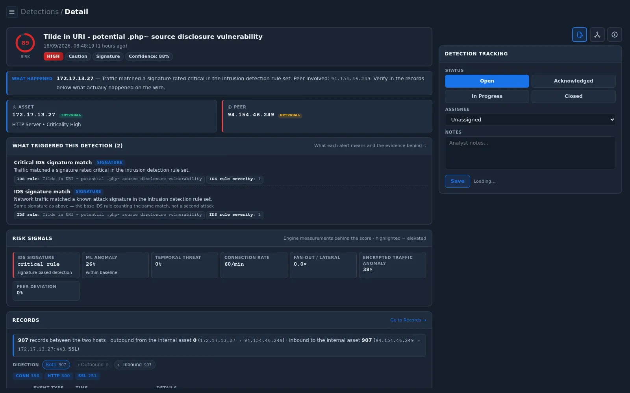
Task: Select the Critical IDS signature match title
Action: pyautogui.click(x=53, y=162)
